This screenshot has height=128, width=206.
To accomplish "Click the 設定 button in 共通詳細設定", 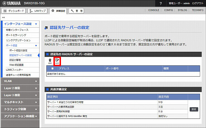I will point(194,109).
